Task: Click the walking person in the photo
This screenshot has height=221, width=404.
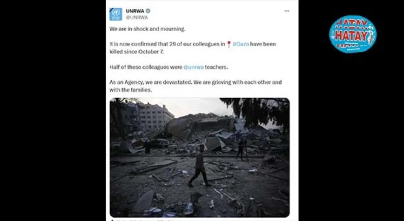Action: click(199, 165)
